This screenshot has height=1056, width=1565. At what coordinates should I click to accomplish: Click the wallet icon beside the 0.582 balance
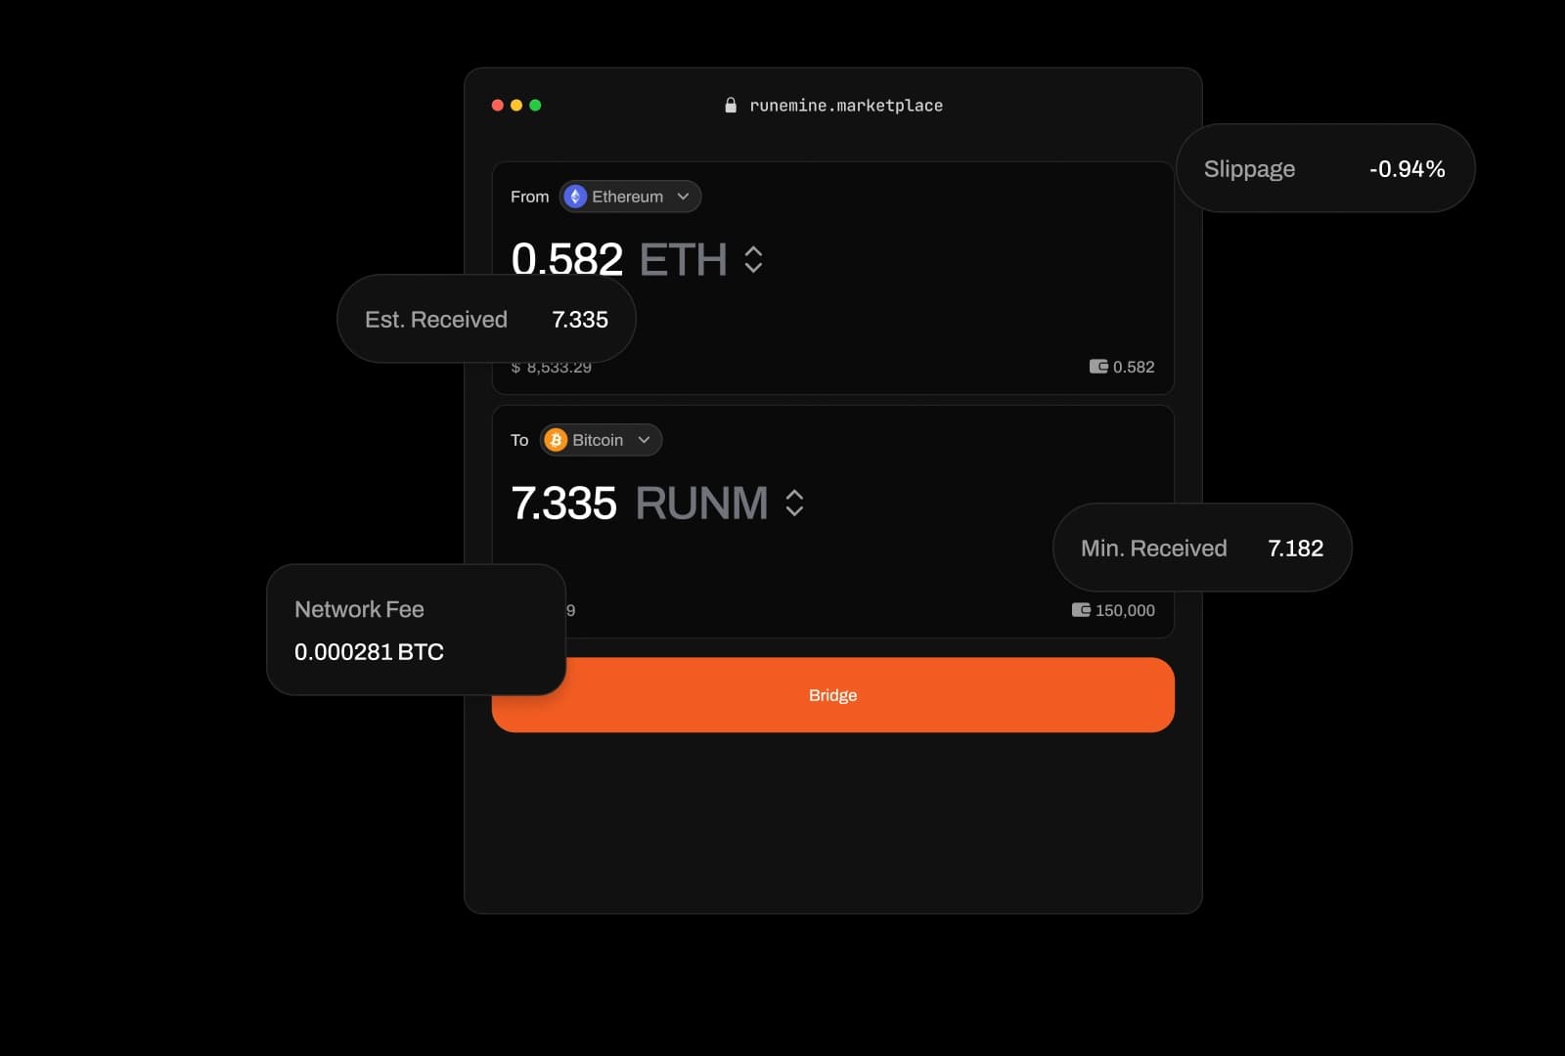[x=1098, y=367]
